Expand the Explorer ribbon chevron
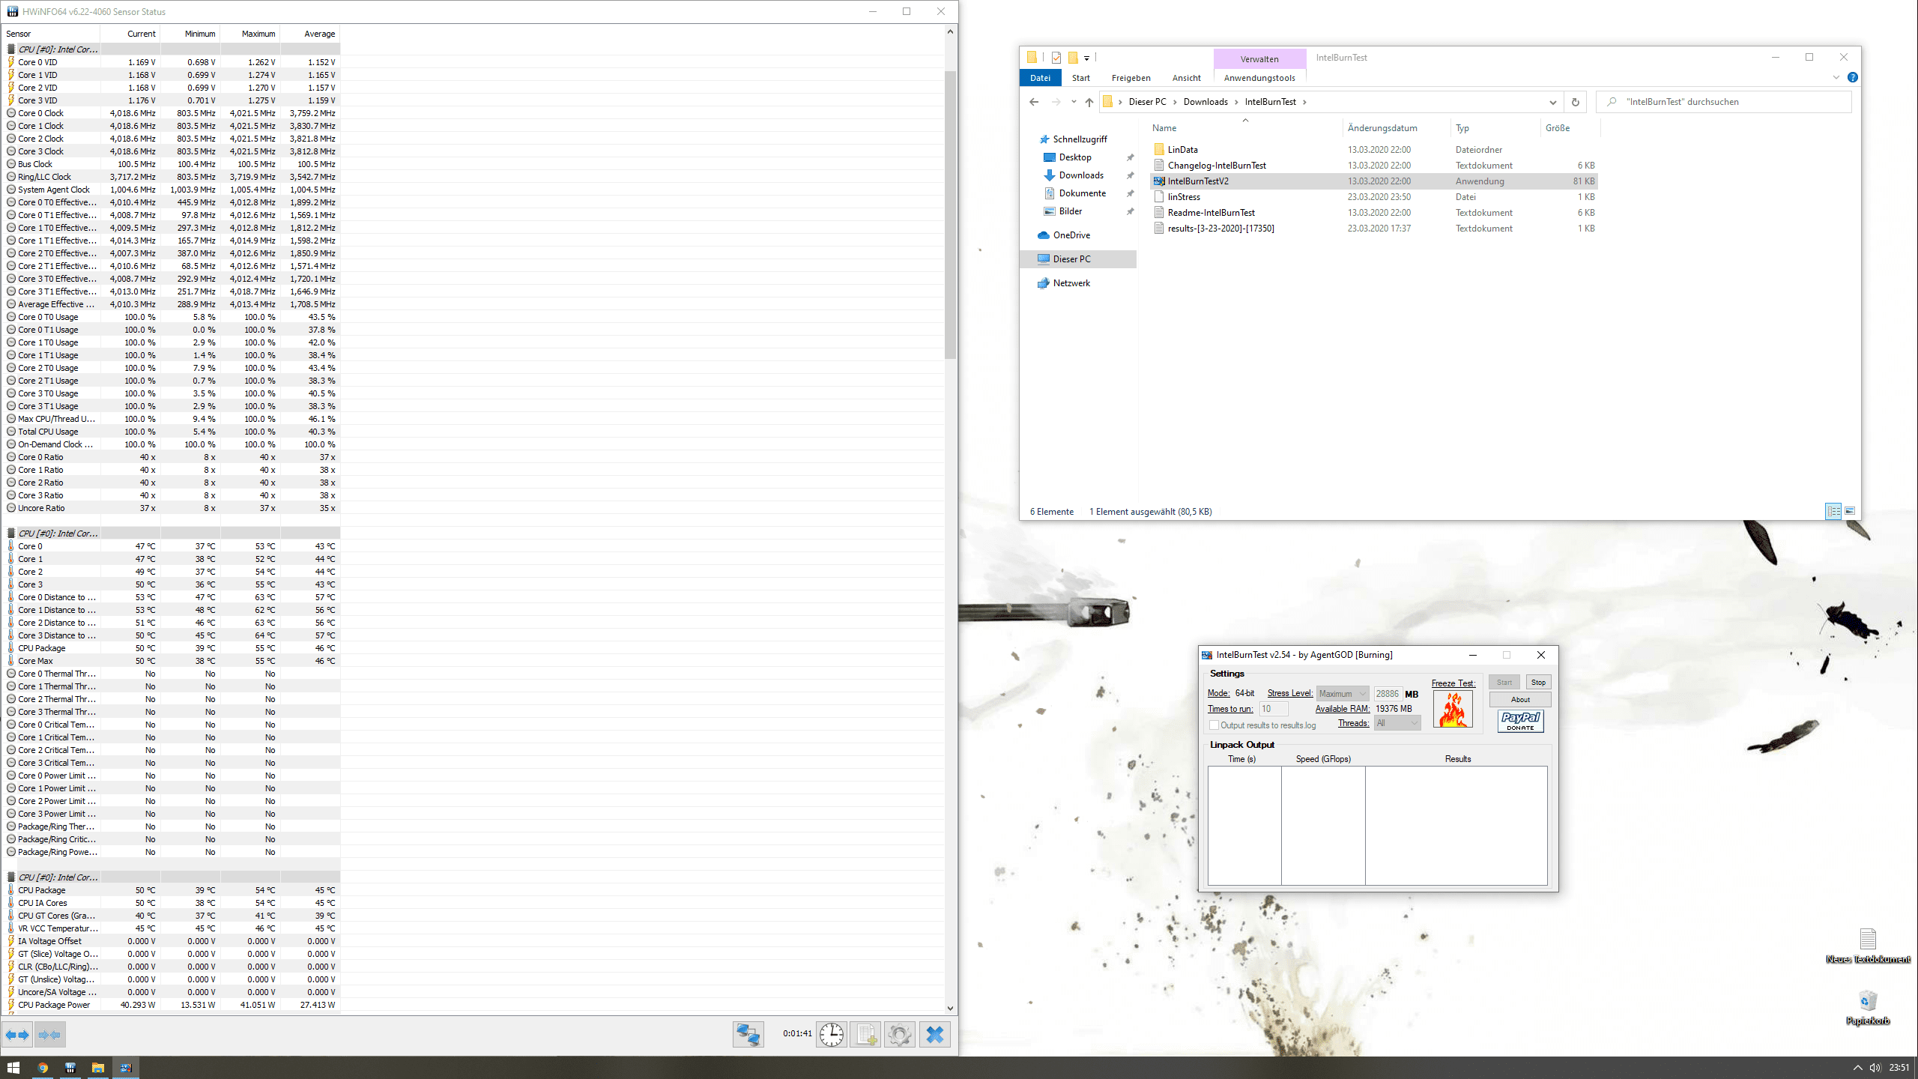Screen dimensions: 1918x1079 [1836, 77]
